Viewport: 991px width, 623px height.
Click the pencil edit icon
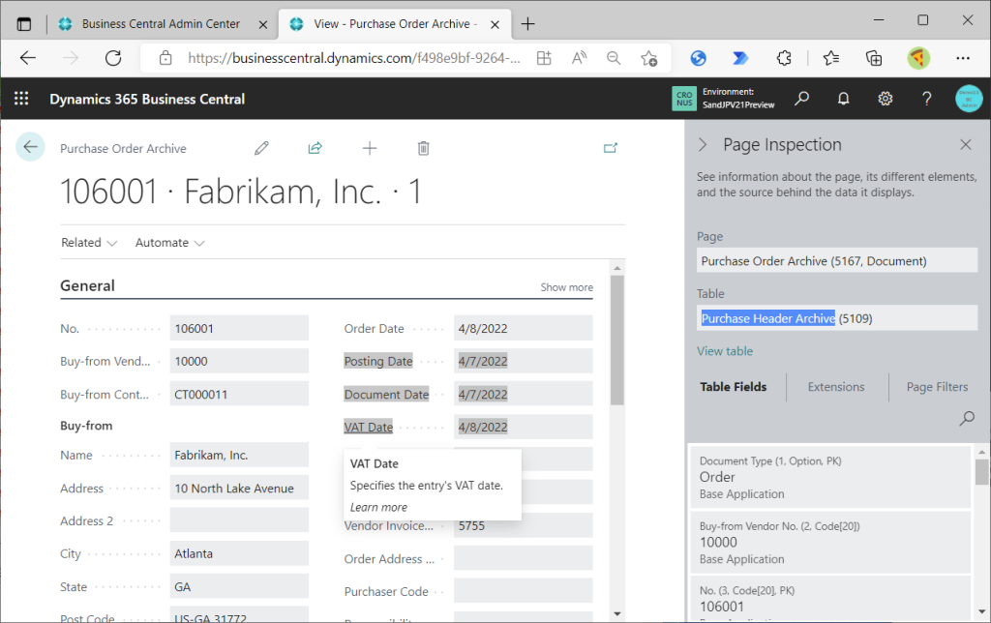261,148
